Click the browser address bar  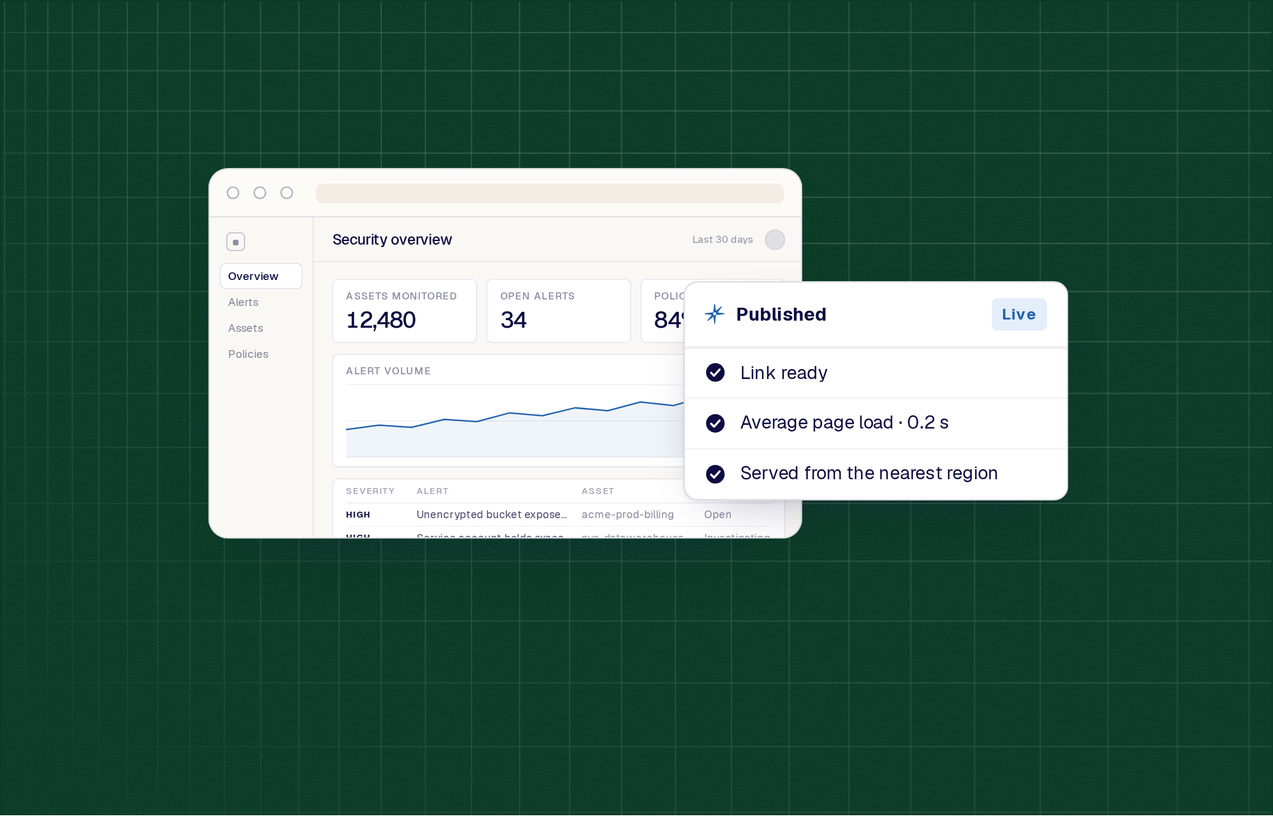tap(549, 193)
